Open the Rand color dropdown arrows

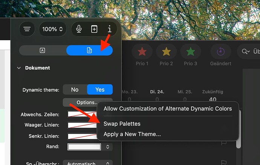click(107, 147)
